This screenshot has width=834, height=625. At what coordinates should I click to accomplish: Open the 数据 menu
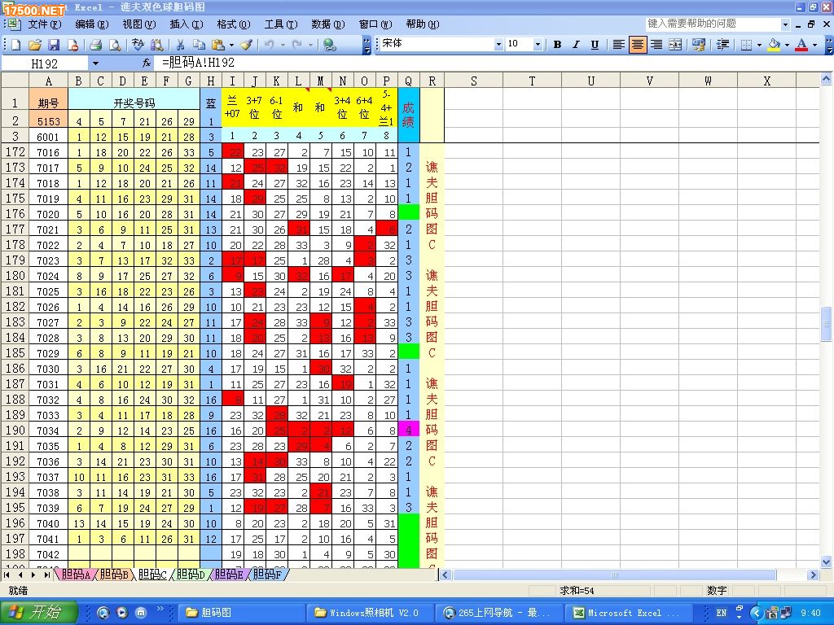click(x=327, y=24)
